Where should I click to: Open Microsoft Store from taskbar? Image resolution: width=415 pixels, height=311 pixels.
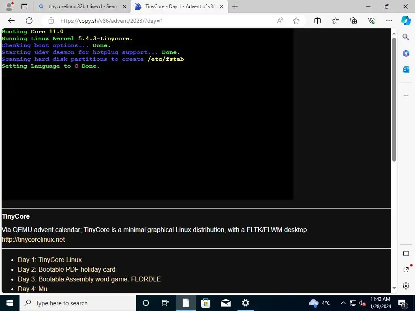click(x=205, y=303)
